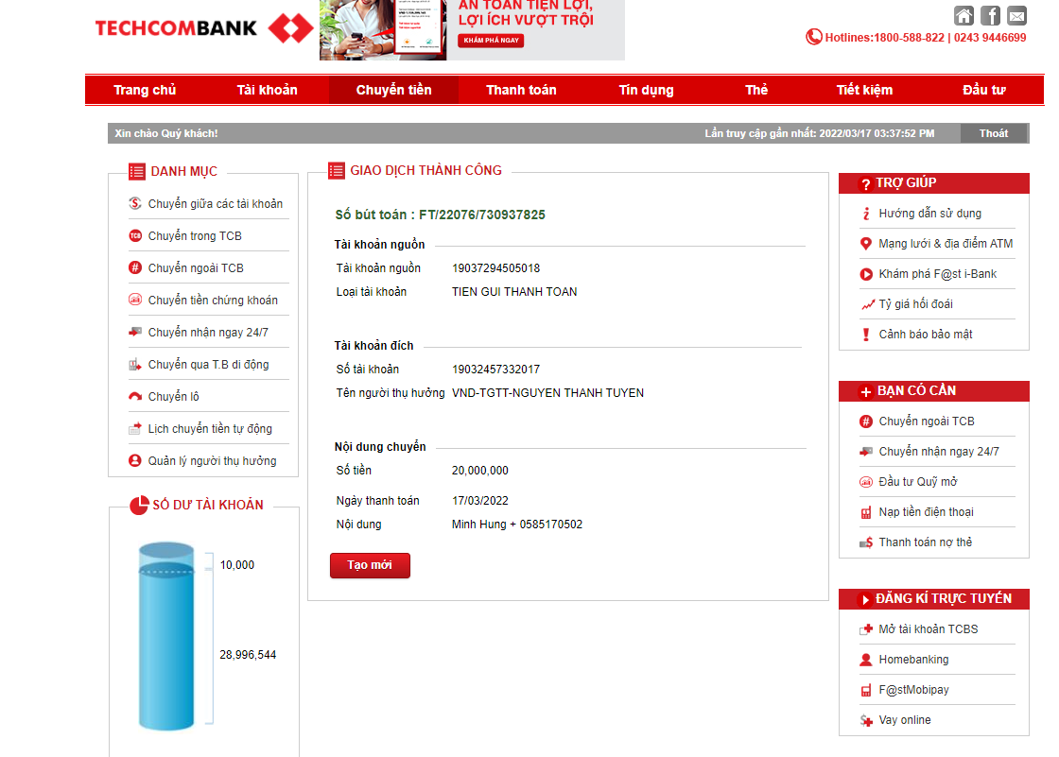This screenshot has height=757, width=1059.
Task: Click icon beside Chuyển tiền chứng khoán
Action: (x=135, y=300)
